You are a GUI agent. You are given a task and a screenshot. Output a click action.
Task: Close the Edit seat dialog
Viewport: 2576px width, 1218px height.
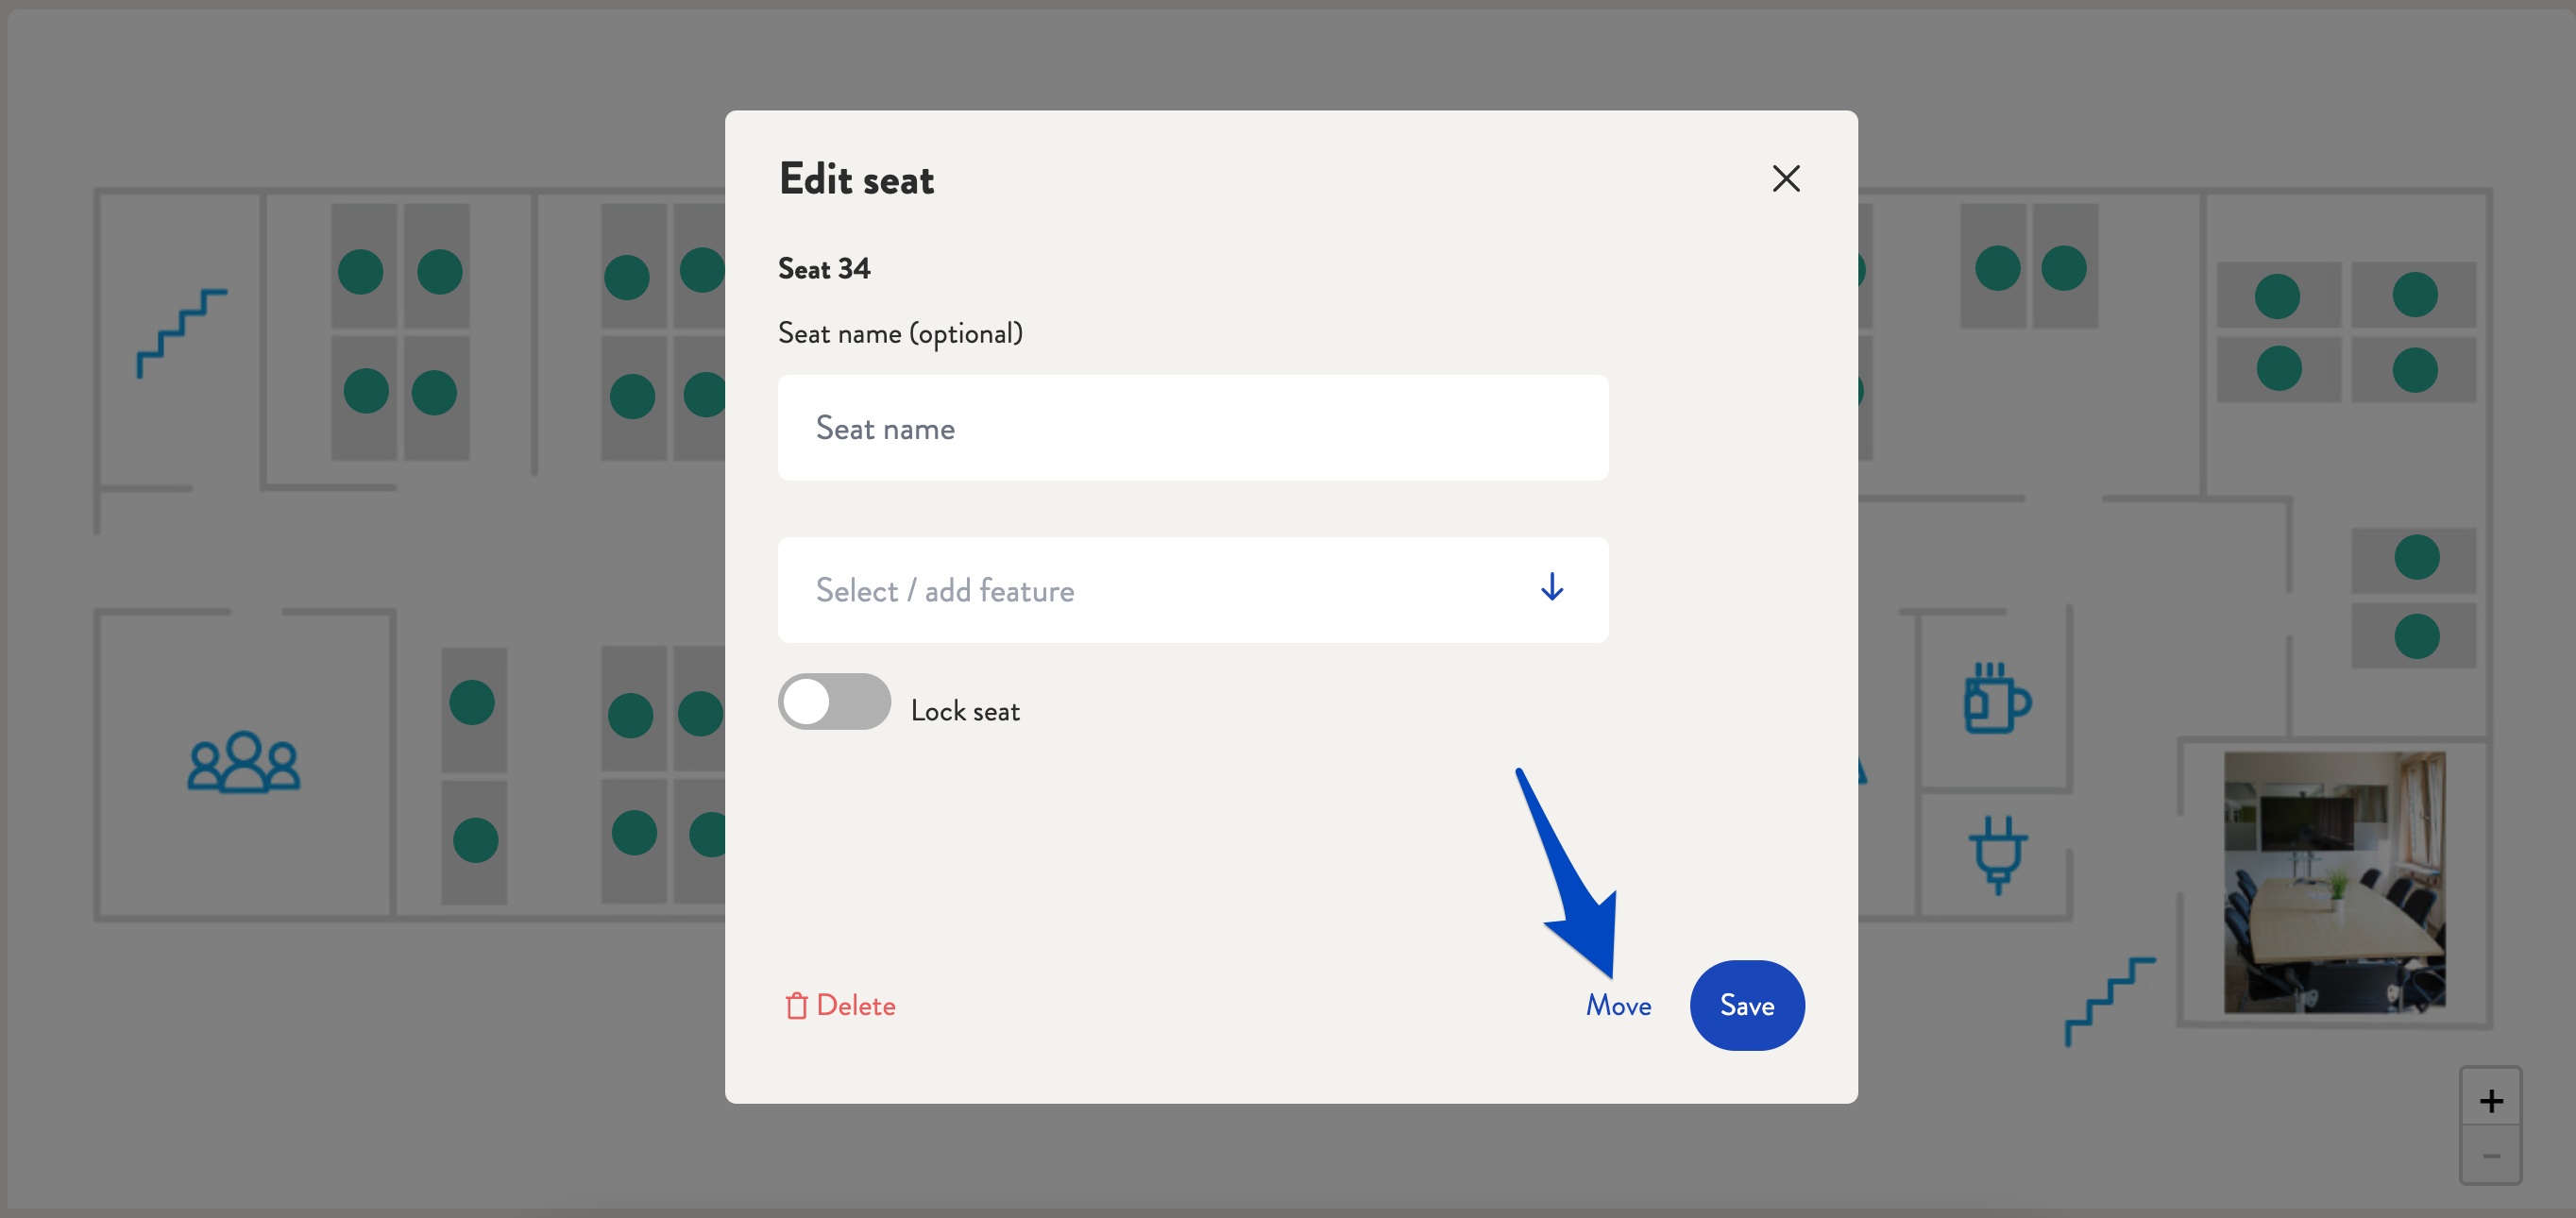click(1786, 178)
